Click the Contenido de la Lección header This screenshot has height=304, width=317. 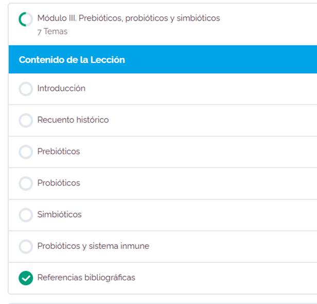(72, 60)
